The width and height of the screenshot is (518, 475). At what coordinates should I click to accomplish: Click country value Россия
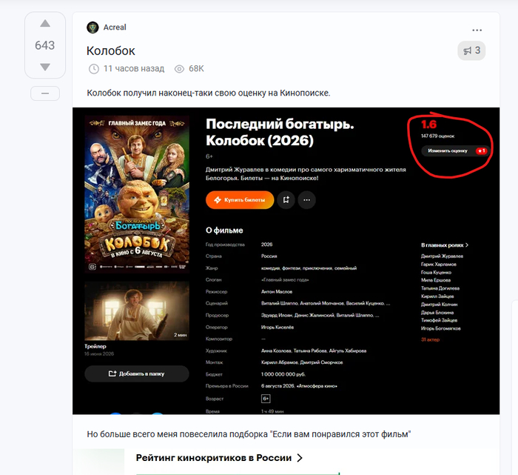point(269,256)
